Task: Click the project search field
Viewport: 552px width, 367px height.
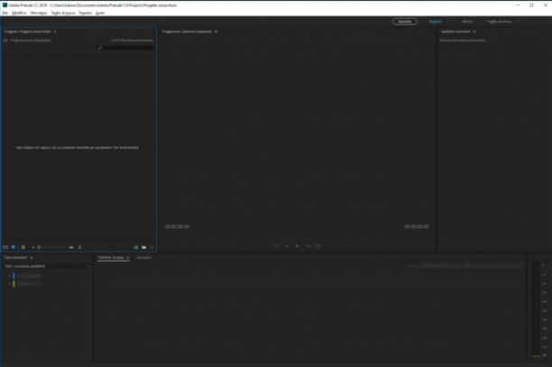Action: point(125,48)
